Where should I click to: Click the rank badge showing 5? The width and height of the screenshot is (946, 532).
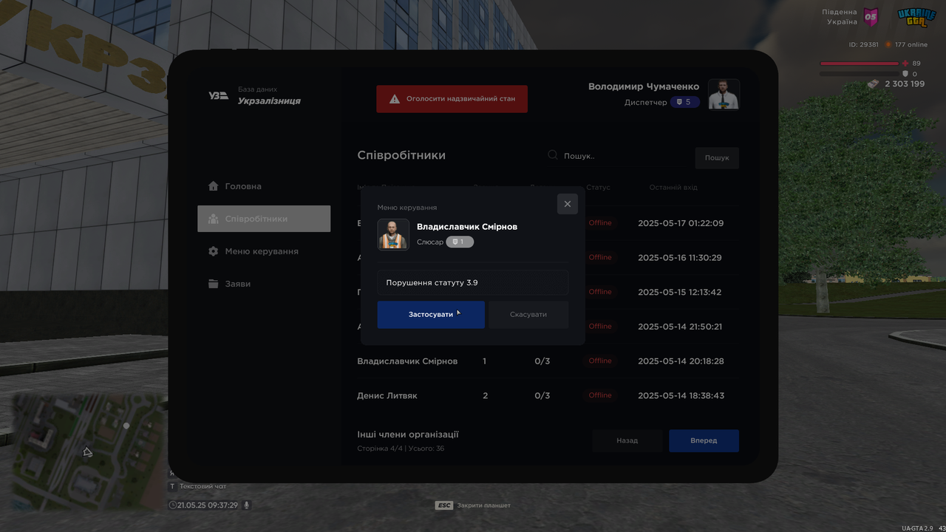(684, 102)
